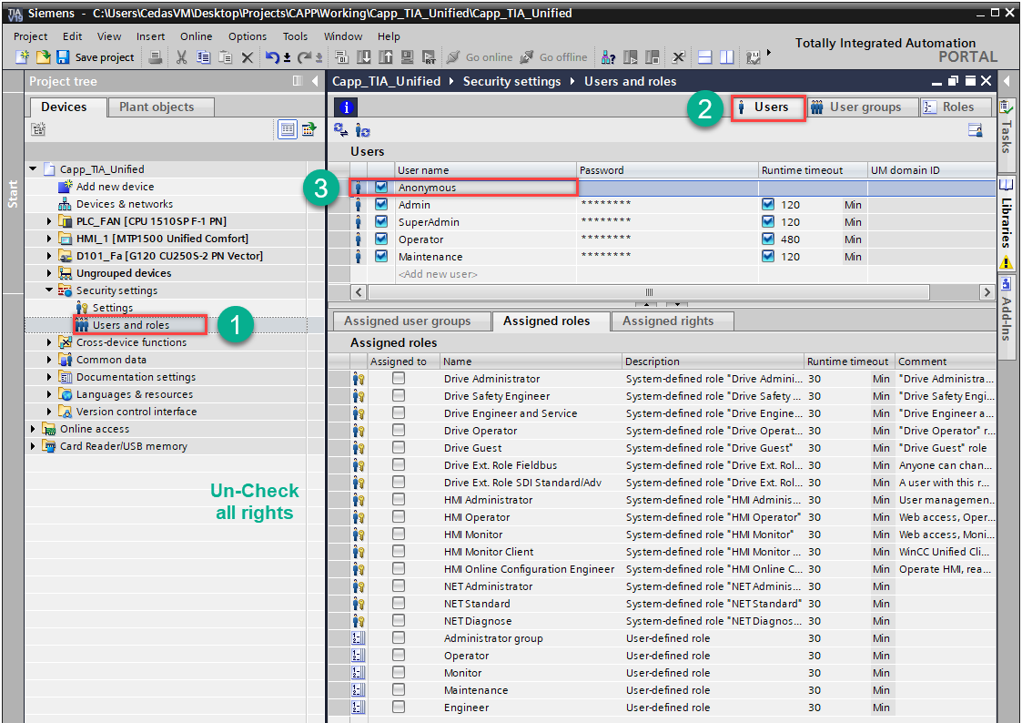This screenshot has width=1022, height=723.
Task: Check HMI Administrator assigned role box
Action: pos(399,500)
